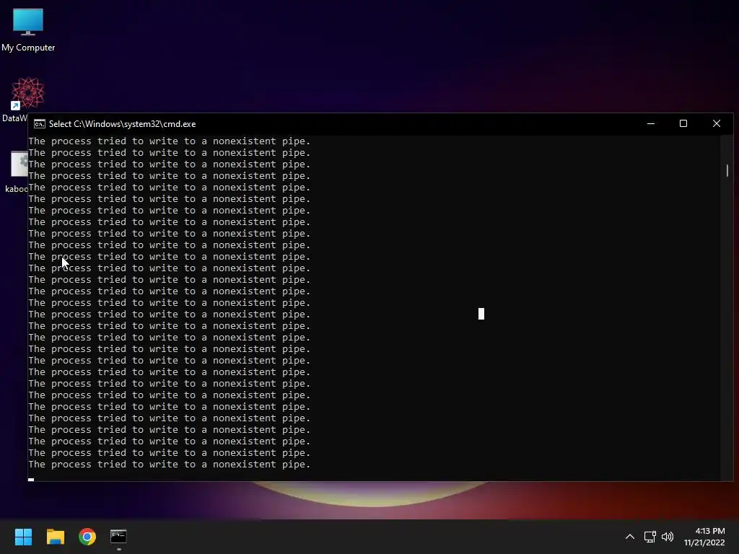Screen dimensions: 739x554
Task: Open network status tray icon
Action: (650, 537)
